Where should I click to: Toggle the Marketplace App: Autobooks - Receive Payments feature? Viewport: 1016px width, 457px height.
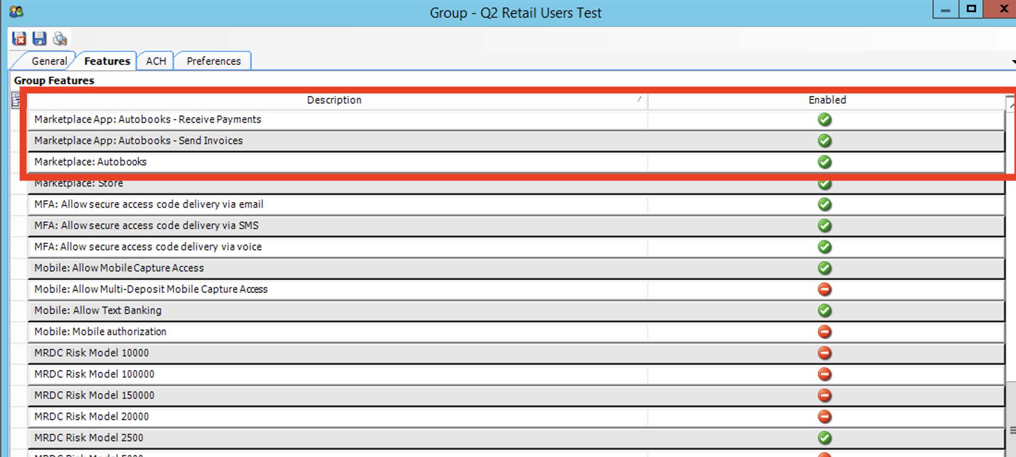coord(825,119)
